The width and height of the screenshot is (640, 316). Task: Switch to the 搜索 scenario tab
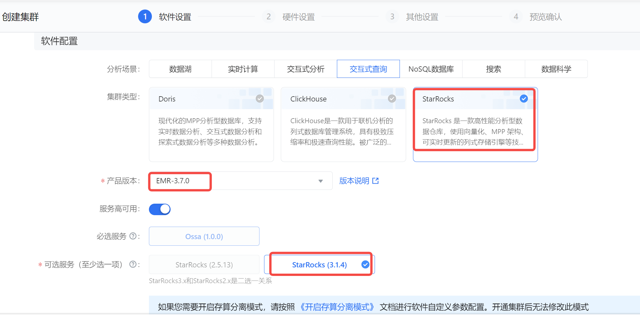494,69
